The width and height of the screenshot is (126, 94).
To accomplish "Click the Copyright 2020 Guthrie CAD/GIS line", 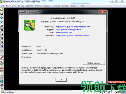I will [63, 22].
